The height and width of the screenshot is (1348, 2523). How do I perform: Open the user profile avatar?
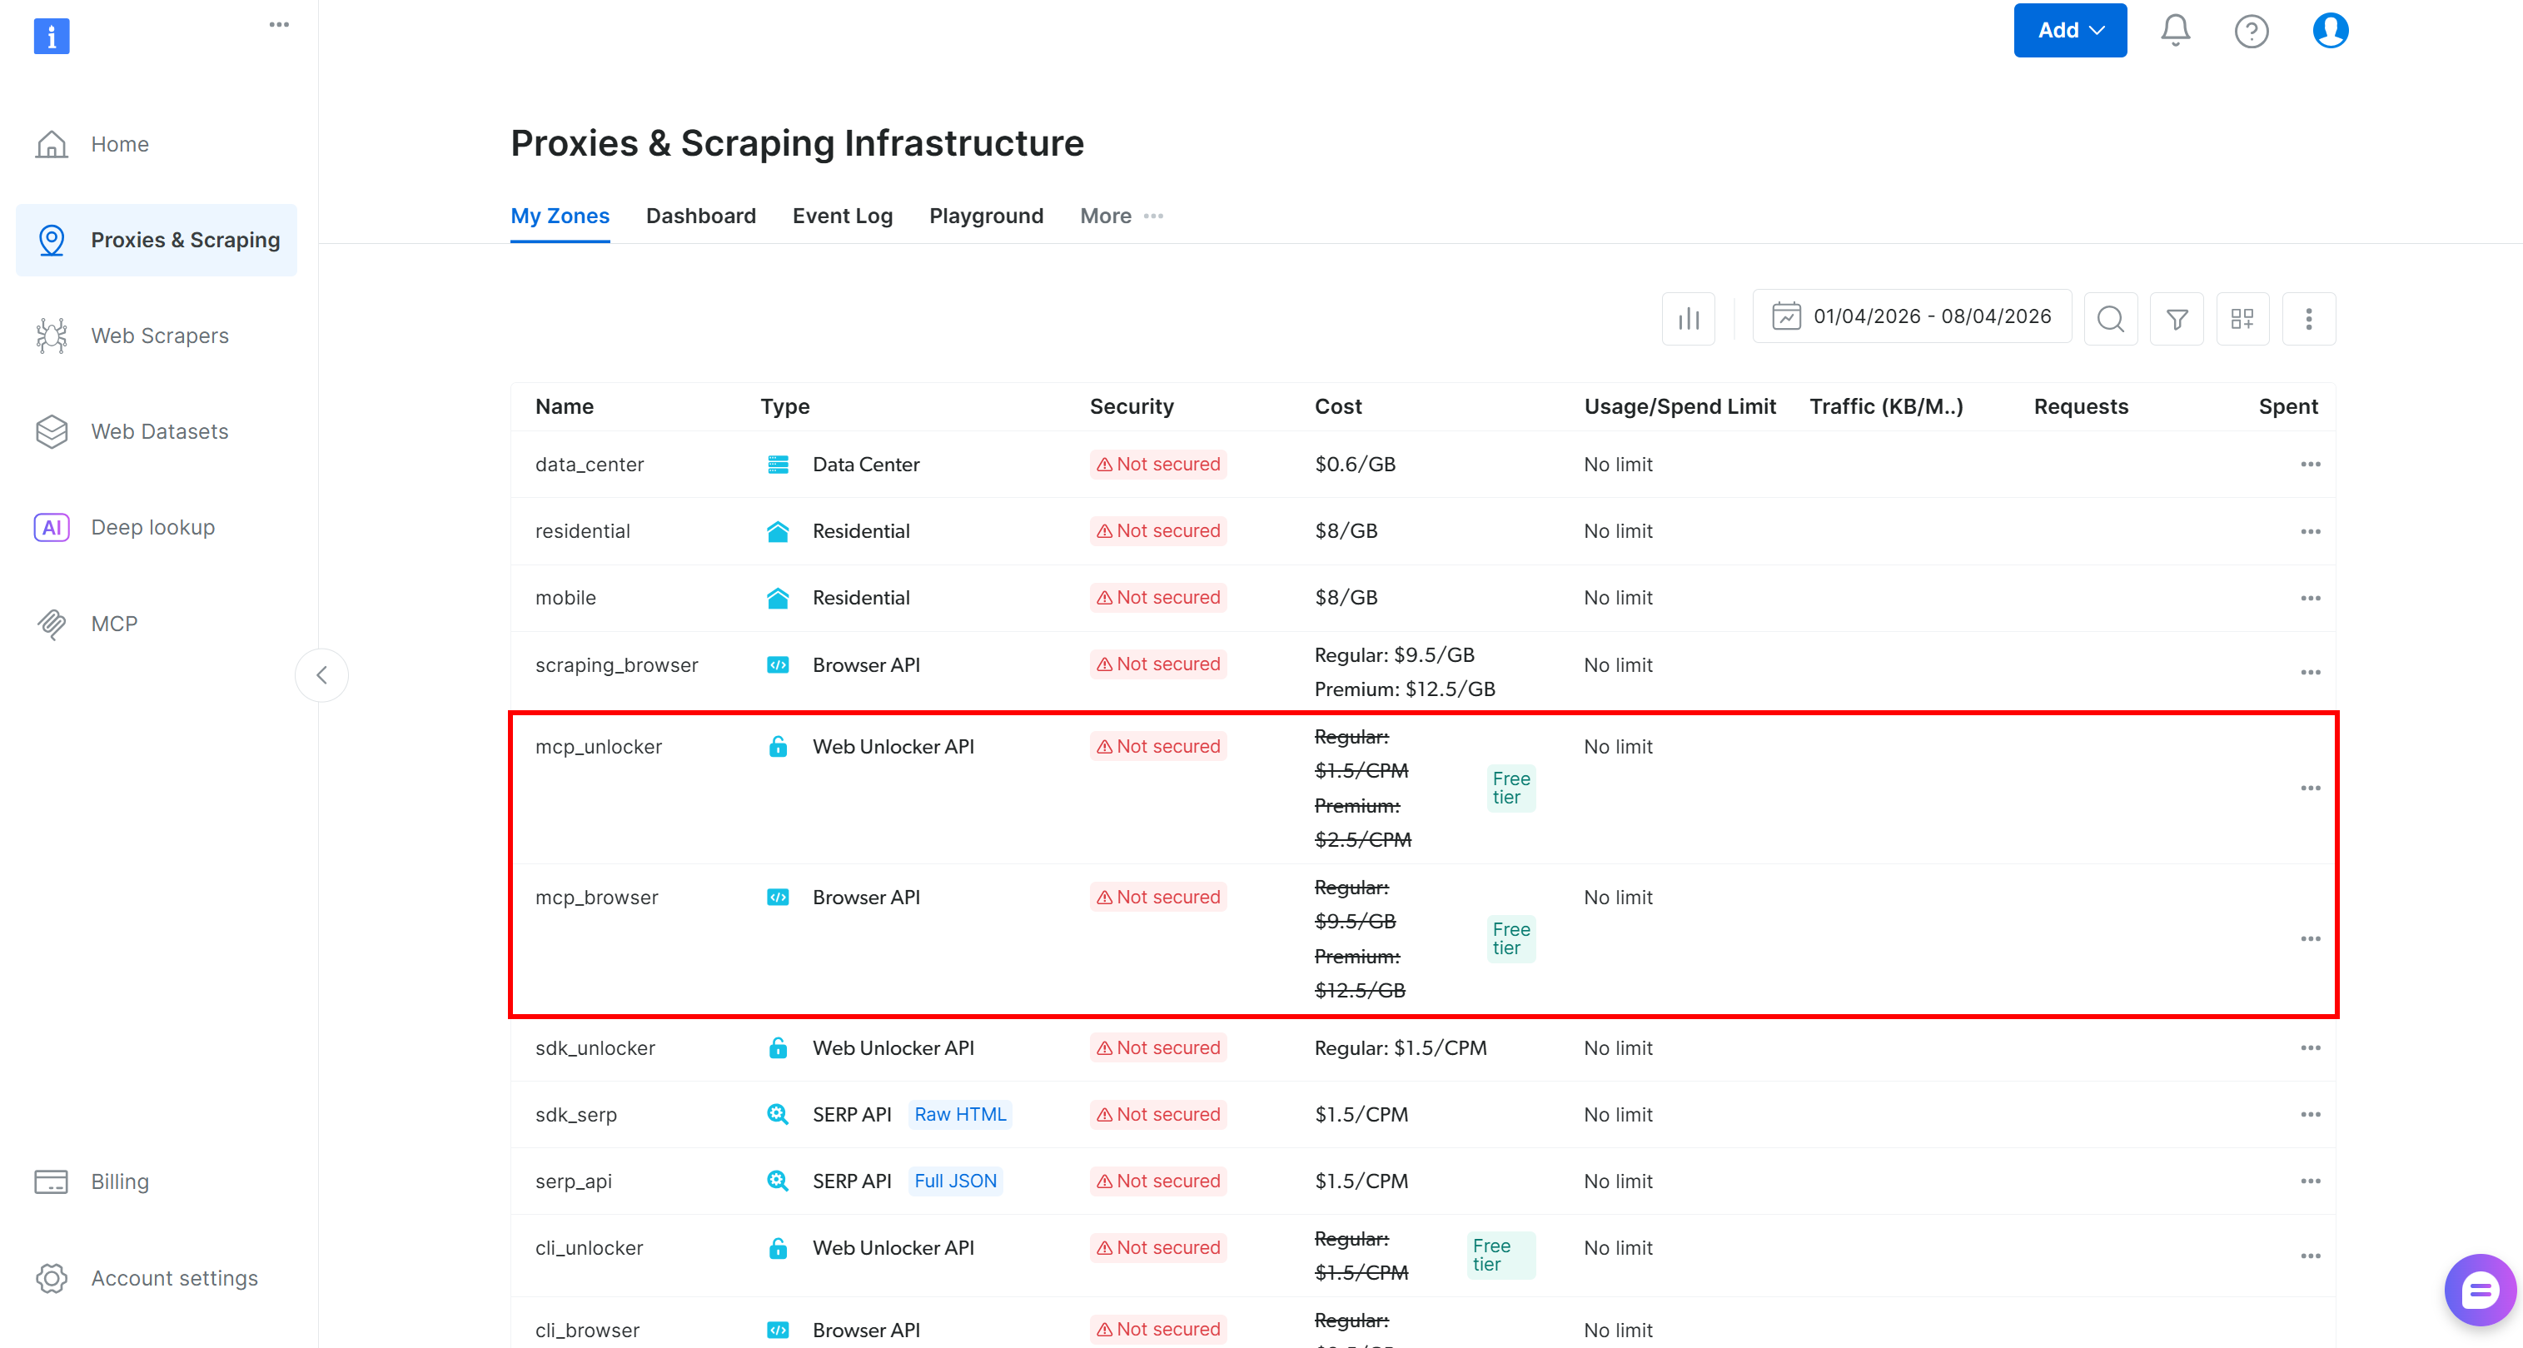(x=2330, y=30)
